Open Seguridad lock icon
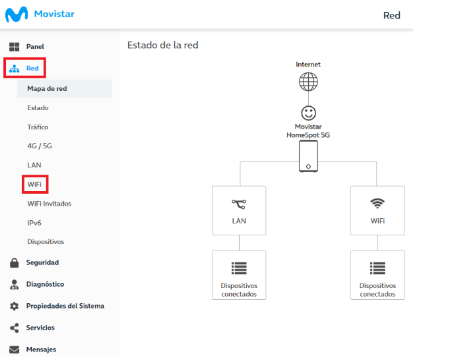This screenshot has width=460, height=356. pos(14,262)
